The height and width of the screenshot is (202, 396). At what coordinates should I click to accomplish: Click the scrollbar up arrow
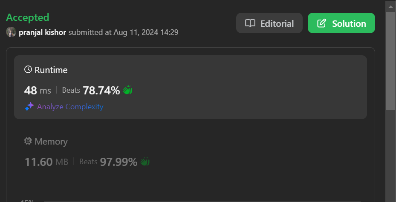(390, 6)
